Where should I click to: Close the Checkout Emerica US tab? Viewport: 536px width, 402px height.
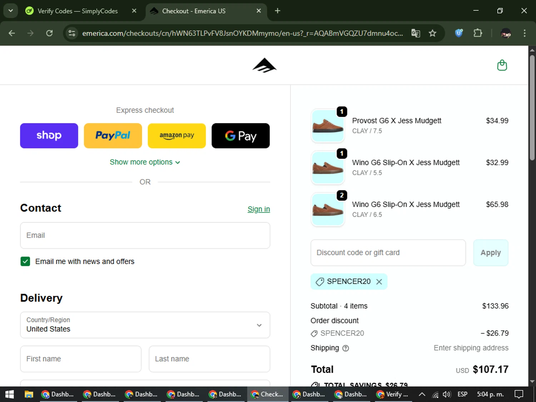click(259, 11)
